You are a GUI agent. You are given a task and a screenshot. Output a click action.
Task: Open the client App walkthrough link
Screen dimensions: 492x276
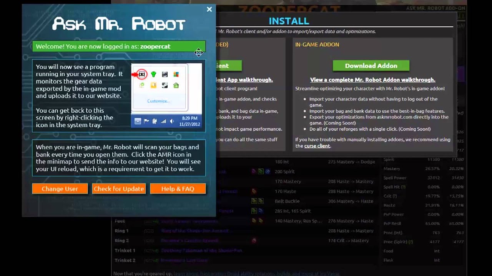click(244, 80)
